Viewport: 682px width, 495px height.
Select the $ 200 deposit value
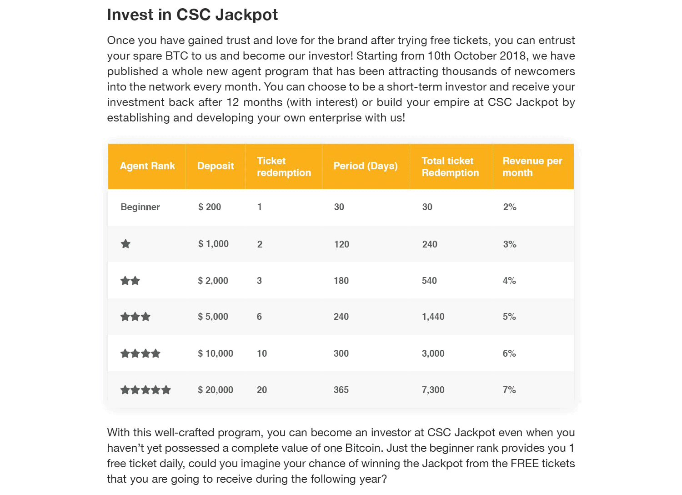(x=210, y=207)
